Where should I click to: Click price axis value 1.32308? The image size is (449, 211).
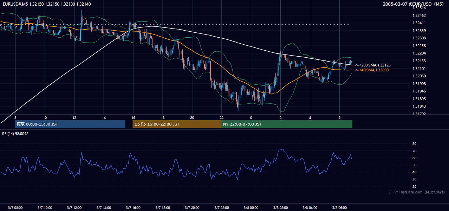pos(419,38)
